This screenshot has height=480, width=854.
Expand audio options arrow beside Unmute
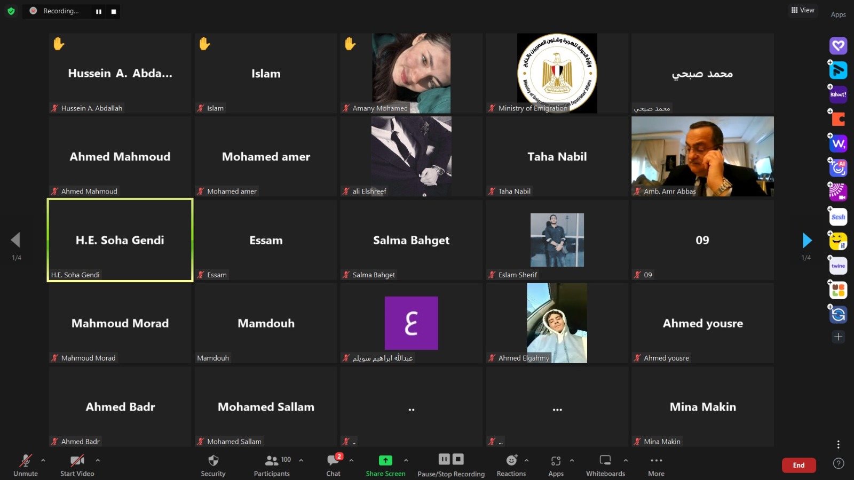pos(43,460)
